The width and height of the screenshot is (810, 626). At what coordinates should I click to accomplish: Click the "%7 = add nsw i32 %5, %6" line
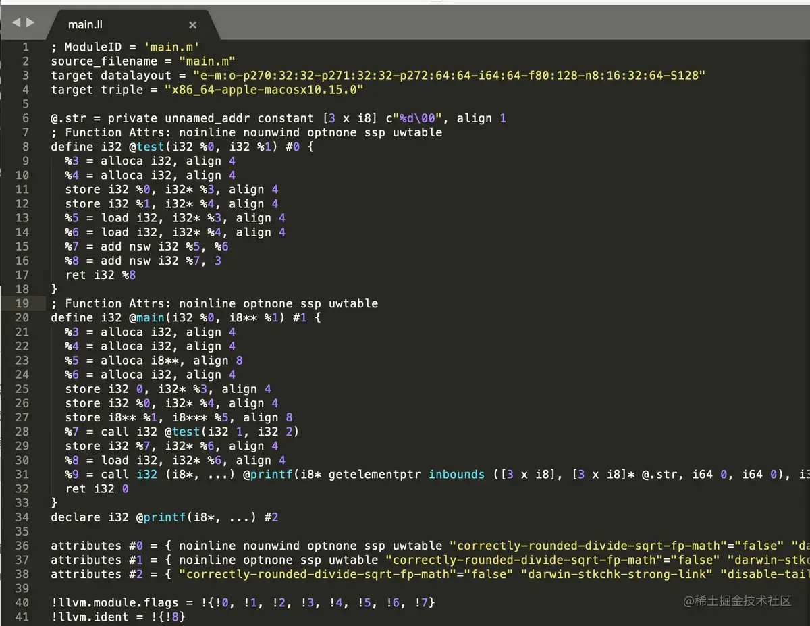pyautogui.click(x=146, y=246)
